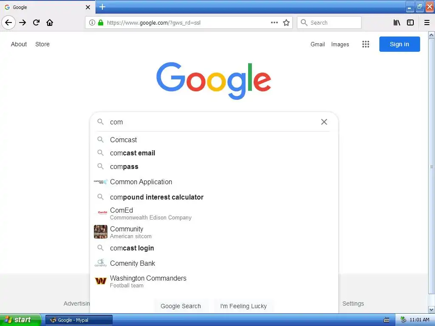Image resolution: width=435 pixels, height=326 pixels.
Task: Select Google - Mypal taskbar button
Action: coord(79,320)
